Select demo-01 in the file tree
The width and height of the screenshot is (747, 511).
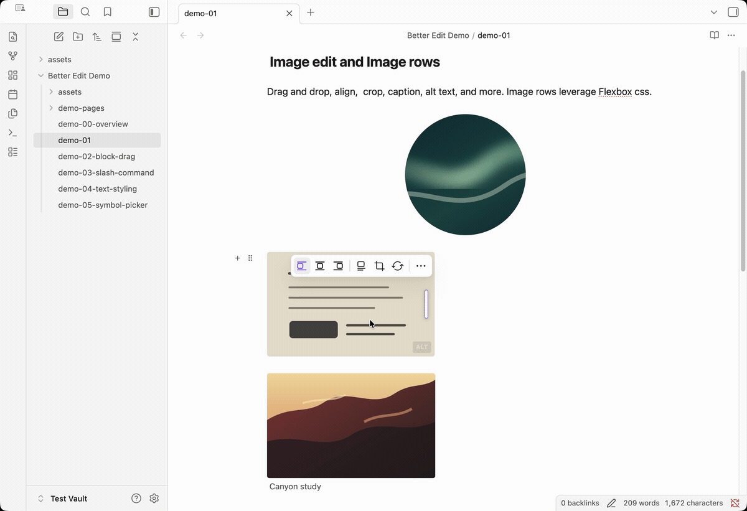pyautogui.click(x=97, y=141)
